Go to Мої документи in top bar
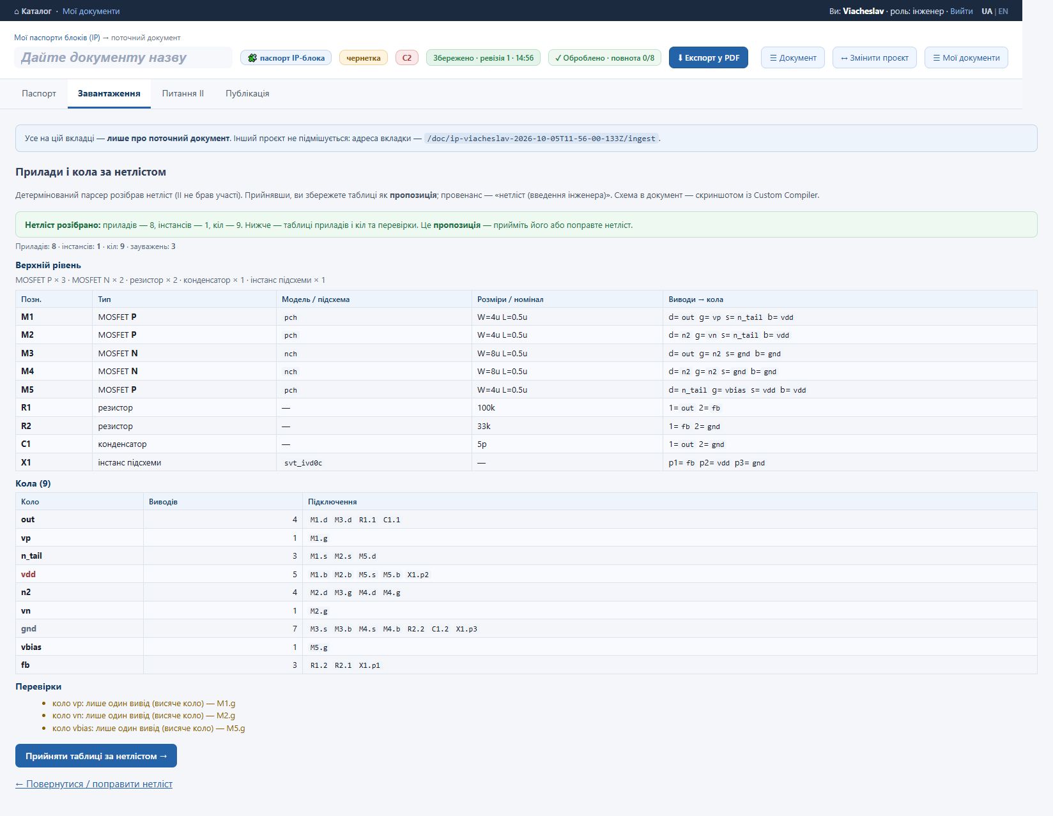Screen dimensions: 1053x816 (x=91, y=11)
